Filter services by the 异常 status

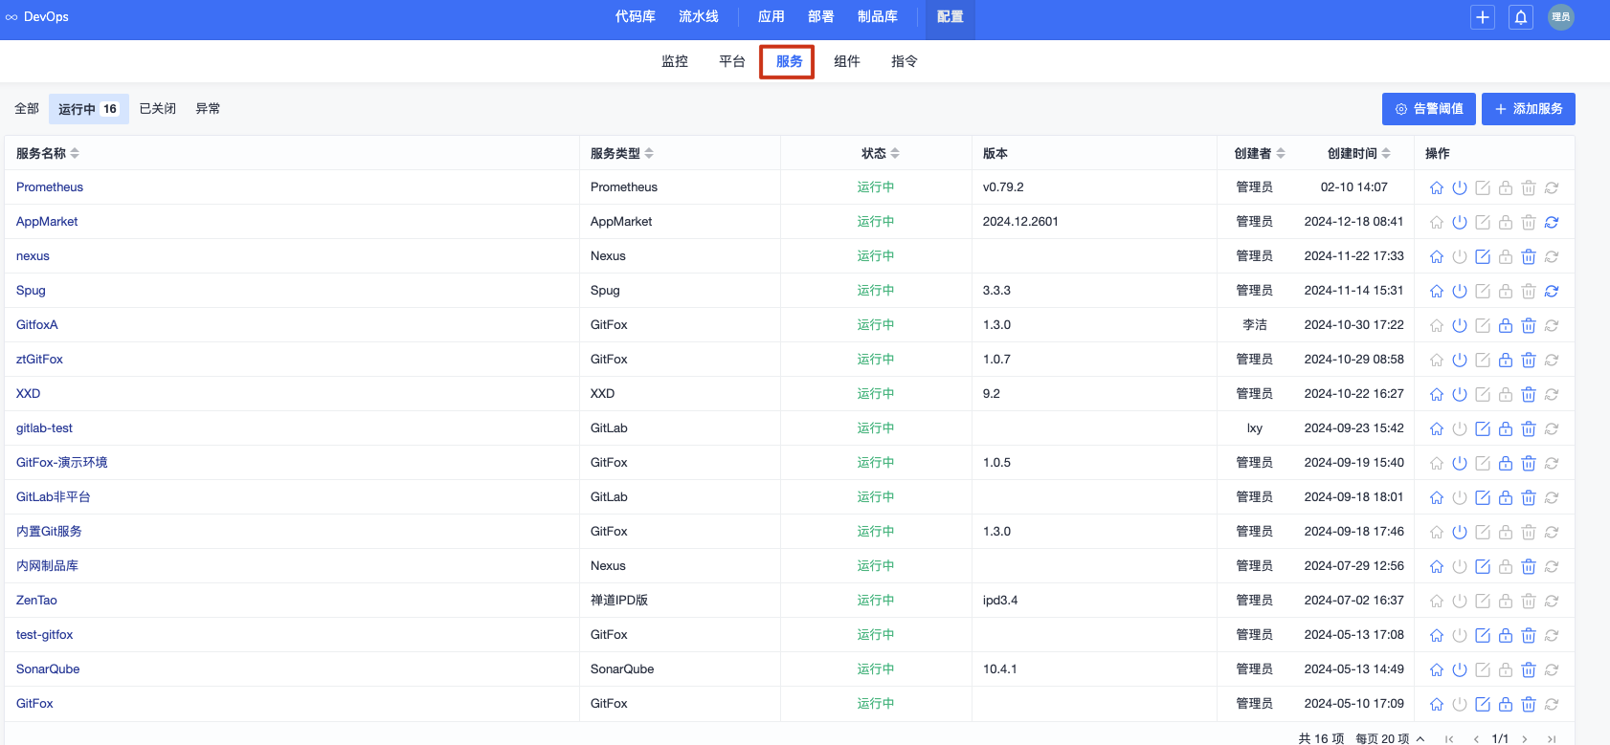tap(208, 109)
